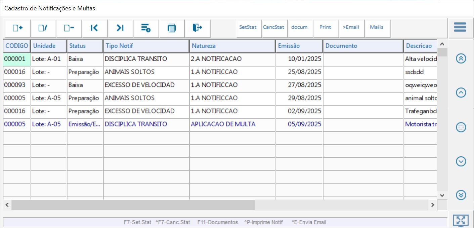
Task: Open documents with docum button
Action: (x=299, y=27)
